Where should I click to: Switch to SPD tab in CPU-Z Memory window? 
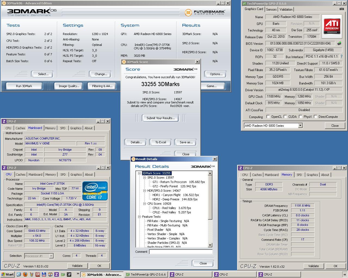(299, 175)
